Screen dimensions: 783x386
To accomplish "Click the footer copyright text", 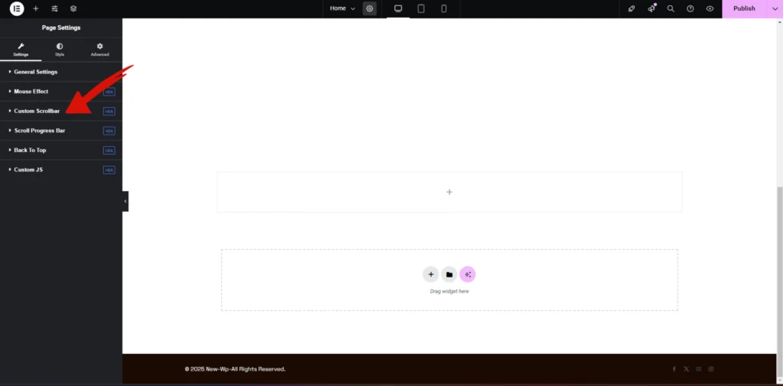I will (x=235, y=369).
